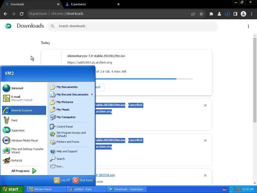Go back using the browser back arrow

coord(6,14)
